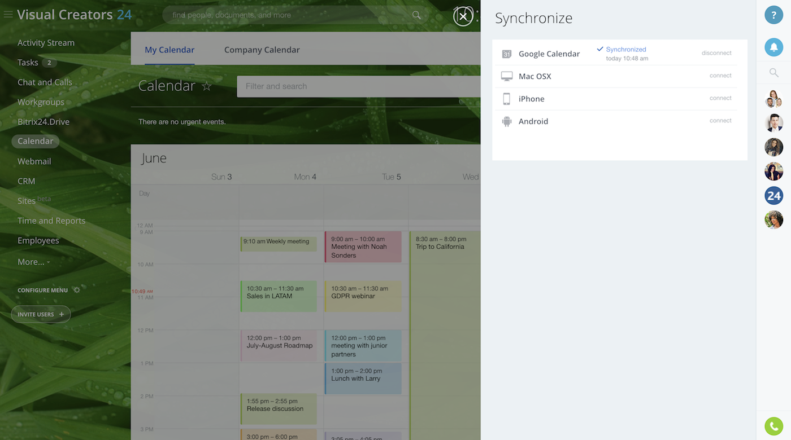Viewport: 791px width, 440px height.
Task: Switch to the Company Calendar tab
Action: point(262,50)
